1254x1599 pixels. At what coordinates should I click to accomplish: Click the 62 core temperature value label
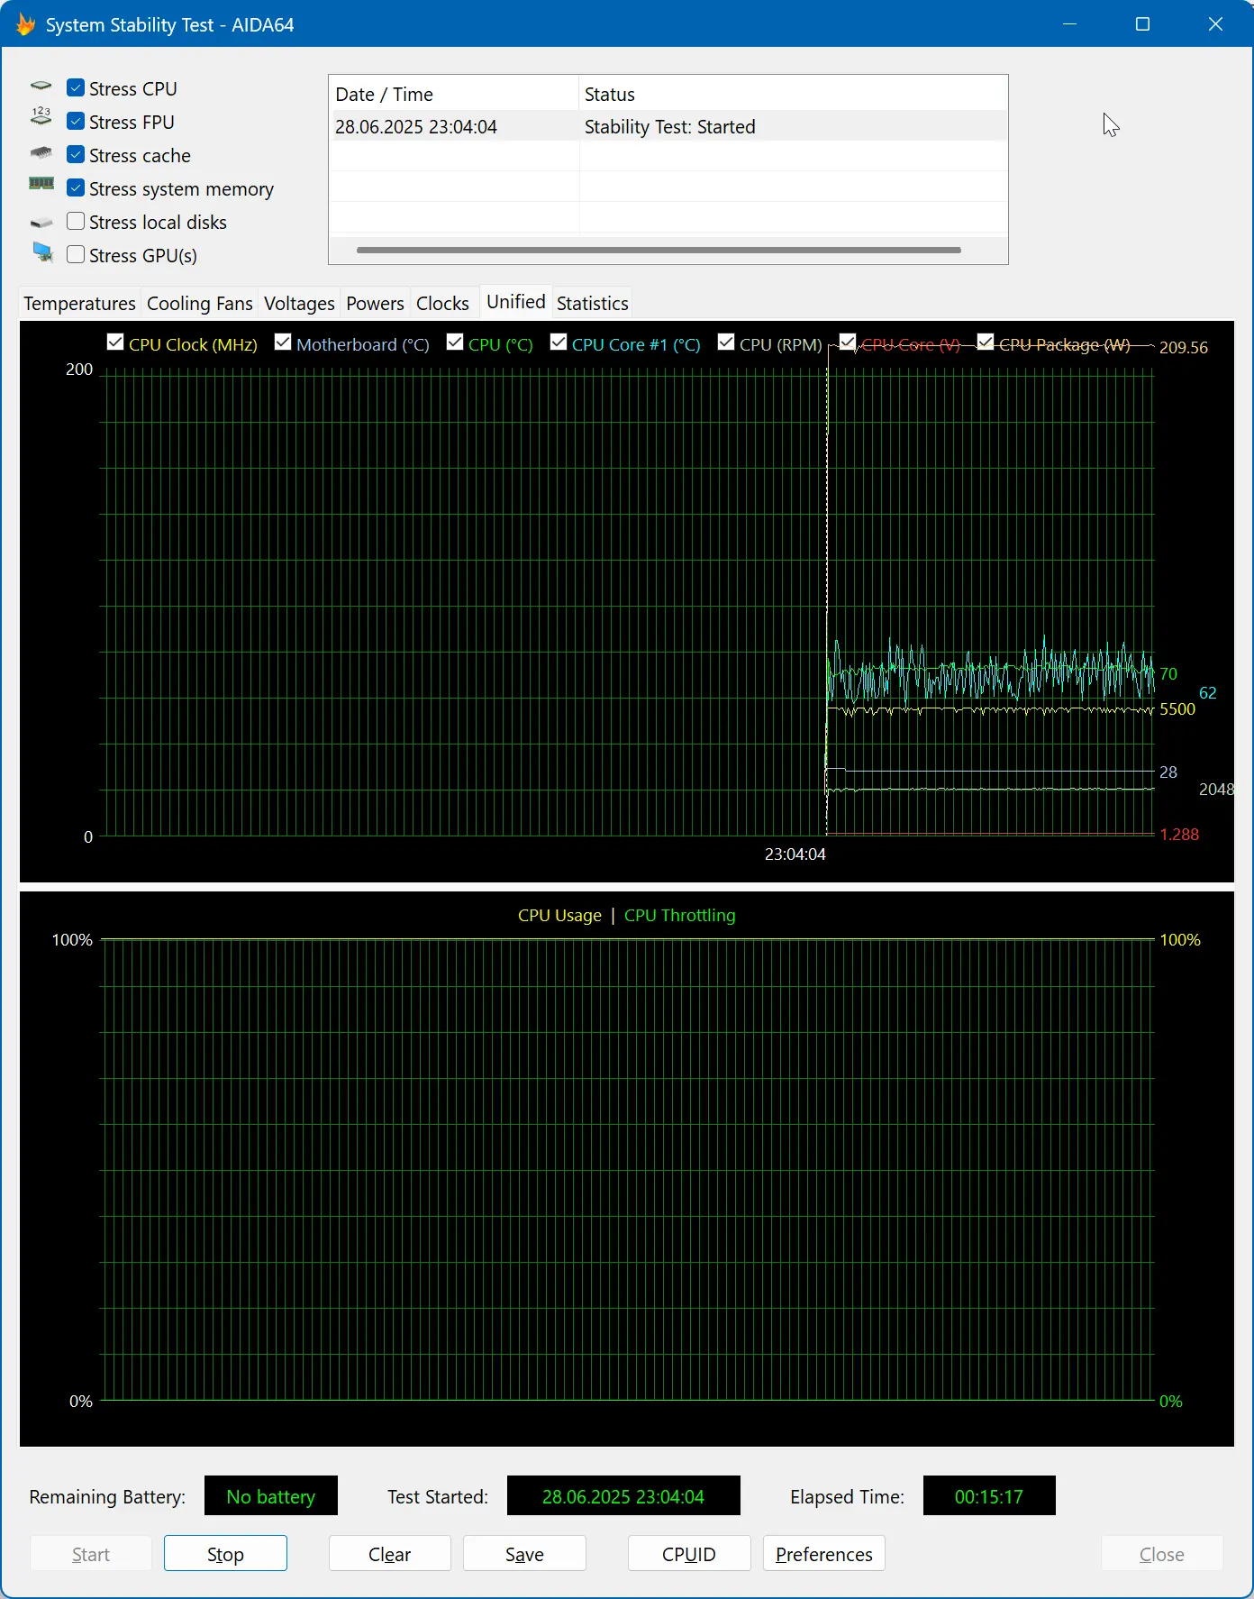pyautogui.click(x=1208, y=692)
